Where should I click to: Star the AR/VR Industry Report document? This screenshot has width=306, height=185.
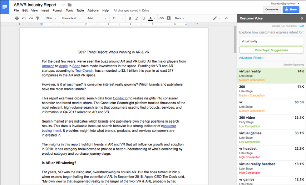coord(63,5)
